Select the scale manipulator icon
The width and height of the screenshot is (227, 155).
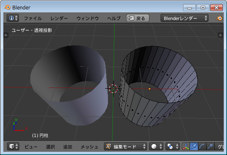[210, 146]
